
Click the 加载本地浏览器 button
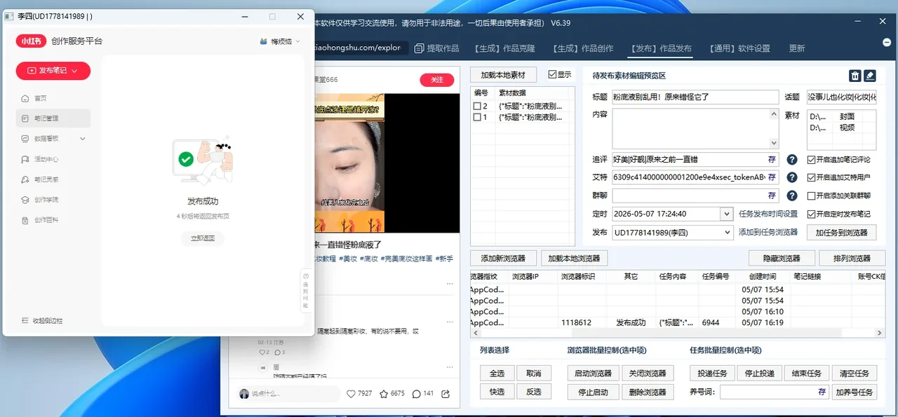pos(574,258)
